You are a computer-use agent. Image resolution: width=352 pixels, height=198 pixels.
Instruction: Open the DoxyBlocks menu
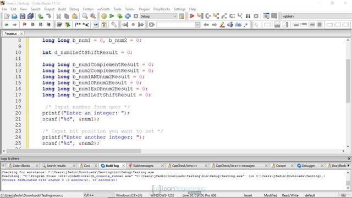(162, 9)
